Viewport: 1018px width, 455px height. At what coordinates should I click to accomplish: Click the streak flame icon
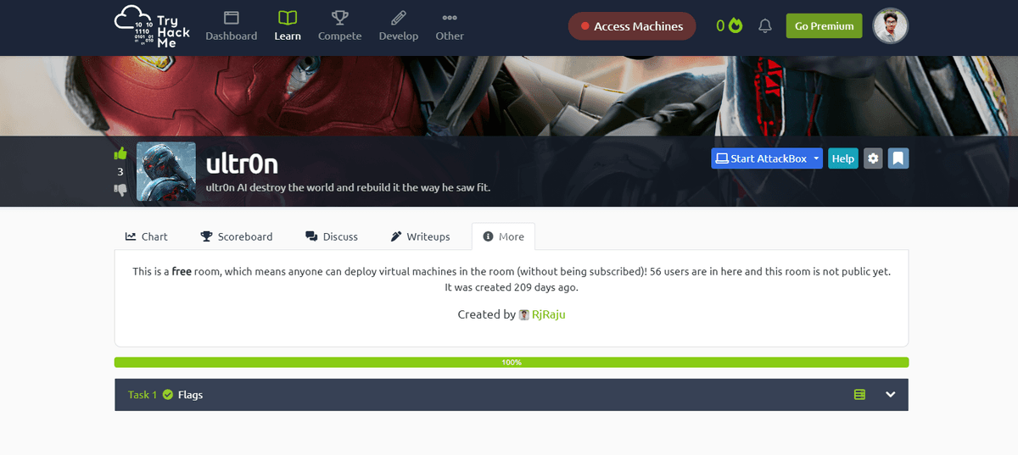[736, 26]
